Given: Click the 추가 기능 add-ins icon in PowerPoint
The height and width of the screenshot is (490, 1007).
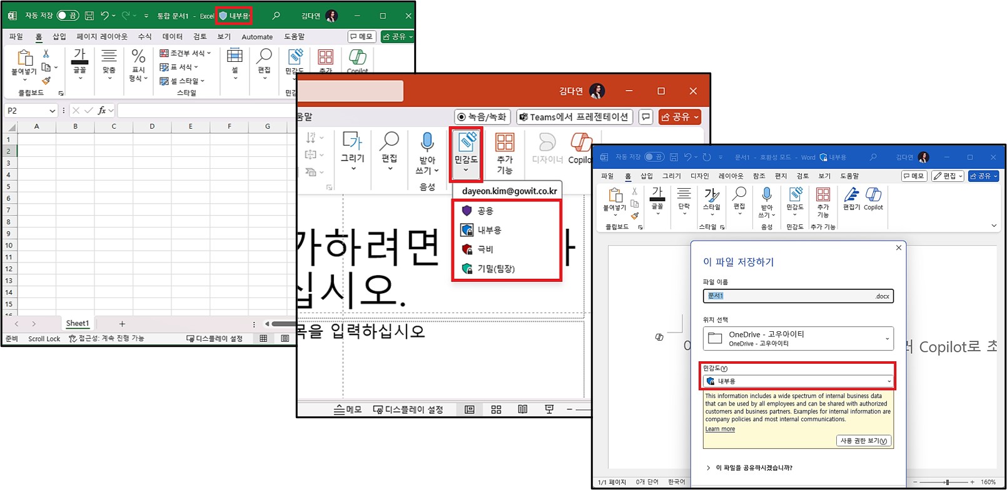Looking at the screenshot, I should [504, 144].
